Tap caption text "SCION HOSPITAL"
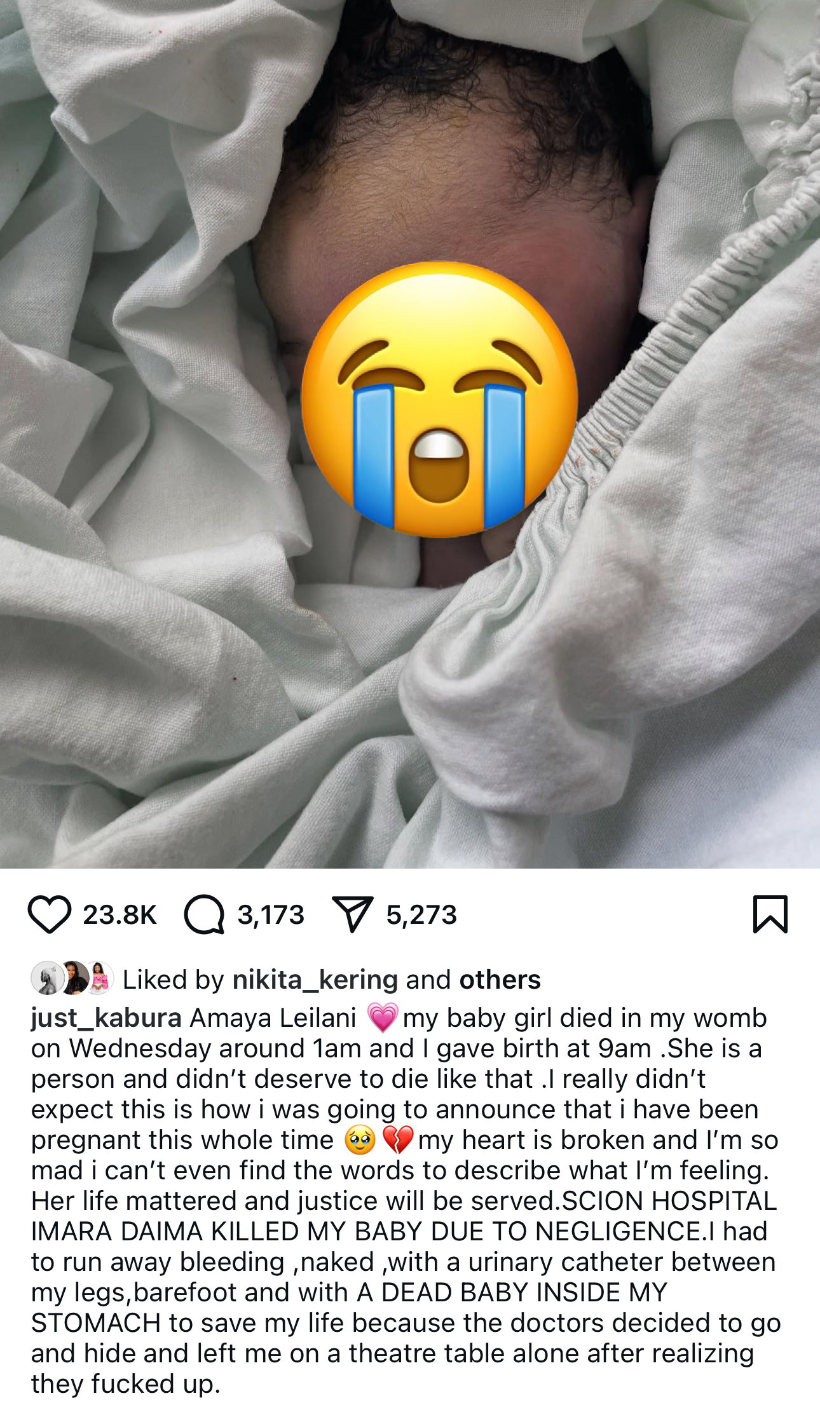The image size is (820, 1403). 669,1201
